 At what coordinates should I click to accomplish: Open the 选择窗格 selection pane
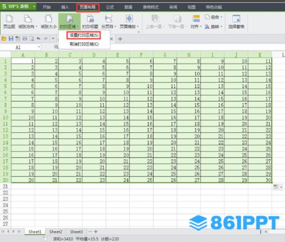point(236,21)
